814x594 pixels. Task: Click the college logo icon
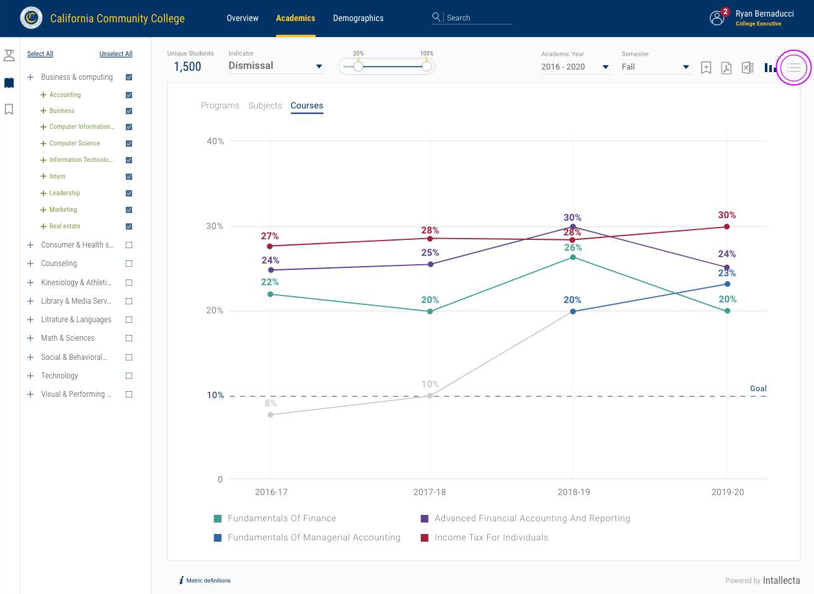click(x=31, y=18)
